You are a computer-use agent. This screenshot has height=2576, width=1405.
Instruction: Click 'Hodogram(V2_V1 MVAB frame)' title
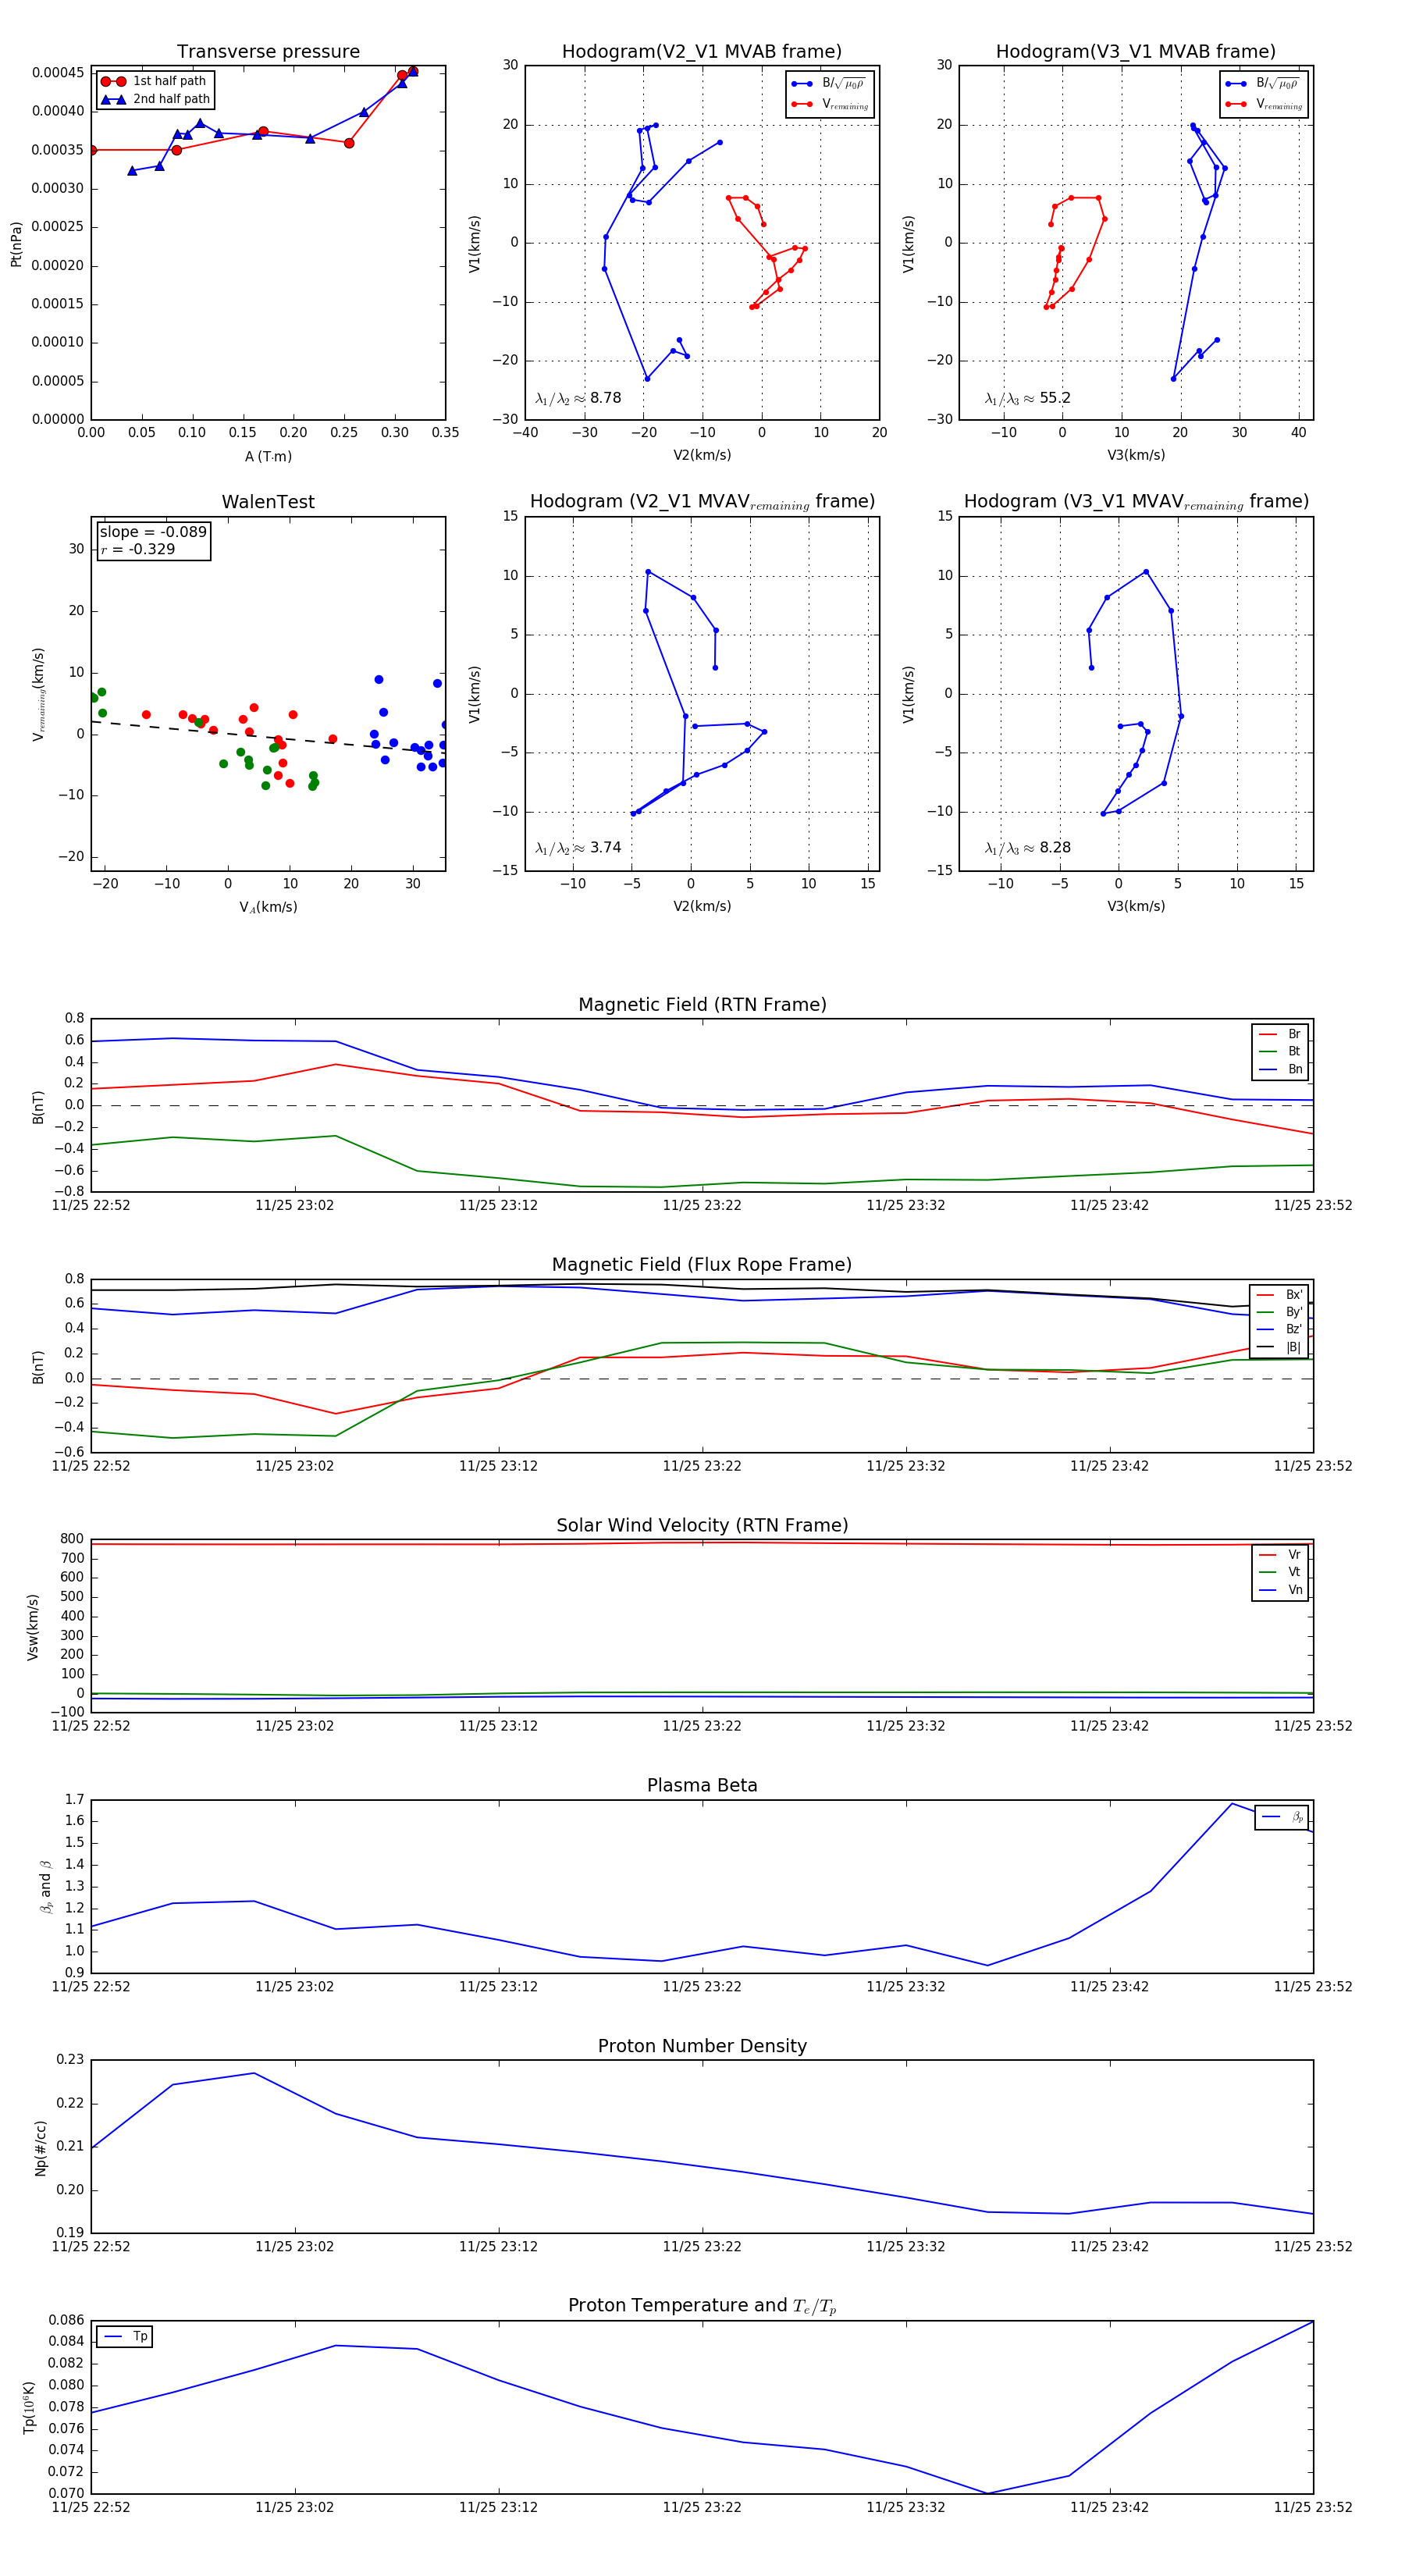(702, 52)
